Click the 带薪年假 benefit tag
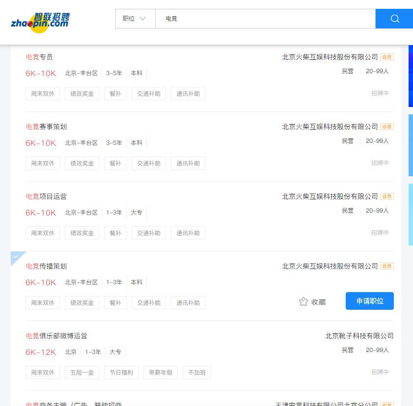This screenshot has height=406, width=413. [x=161, y=373]
